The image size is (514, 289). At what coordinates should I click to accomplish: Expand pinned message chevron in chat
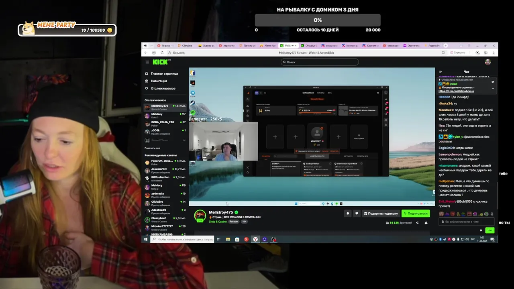click(493, 88)
